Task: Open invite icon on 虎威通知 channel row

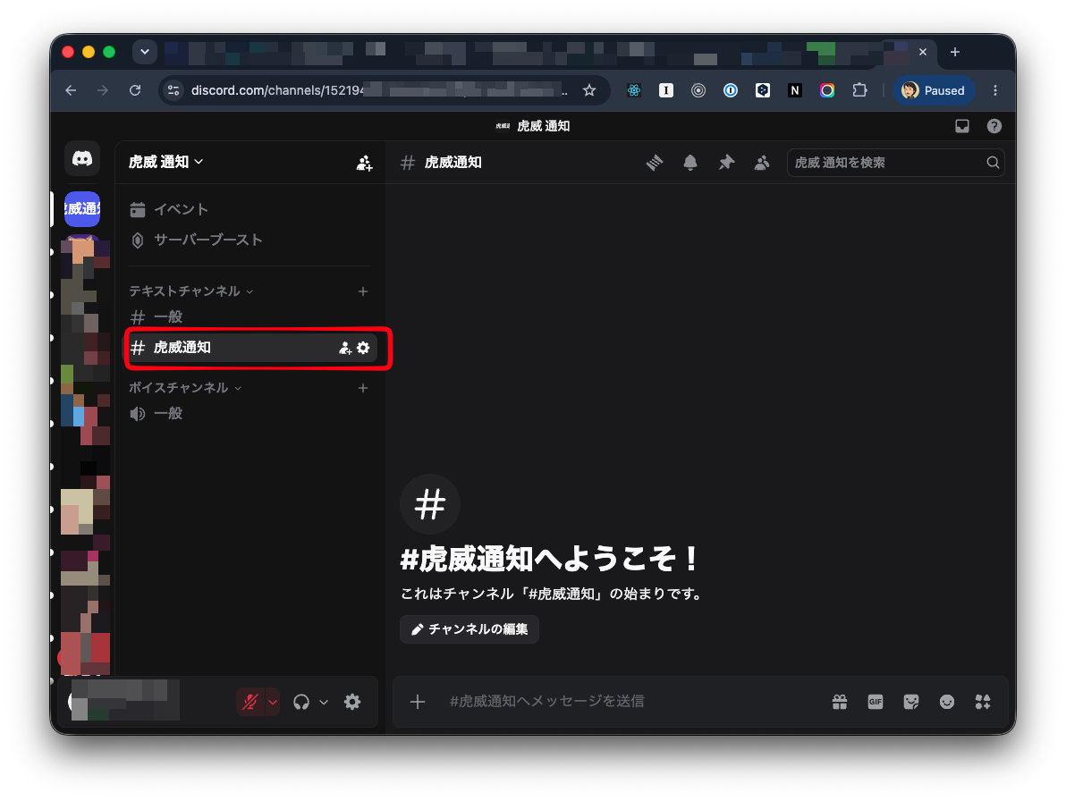Action: (x=344, y=348)
